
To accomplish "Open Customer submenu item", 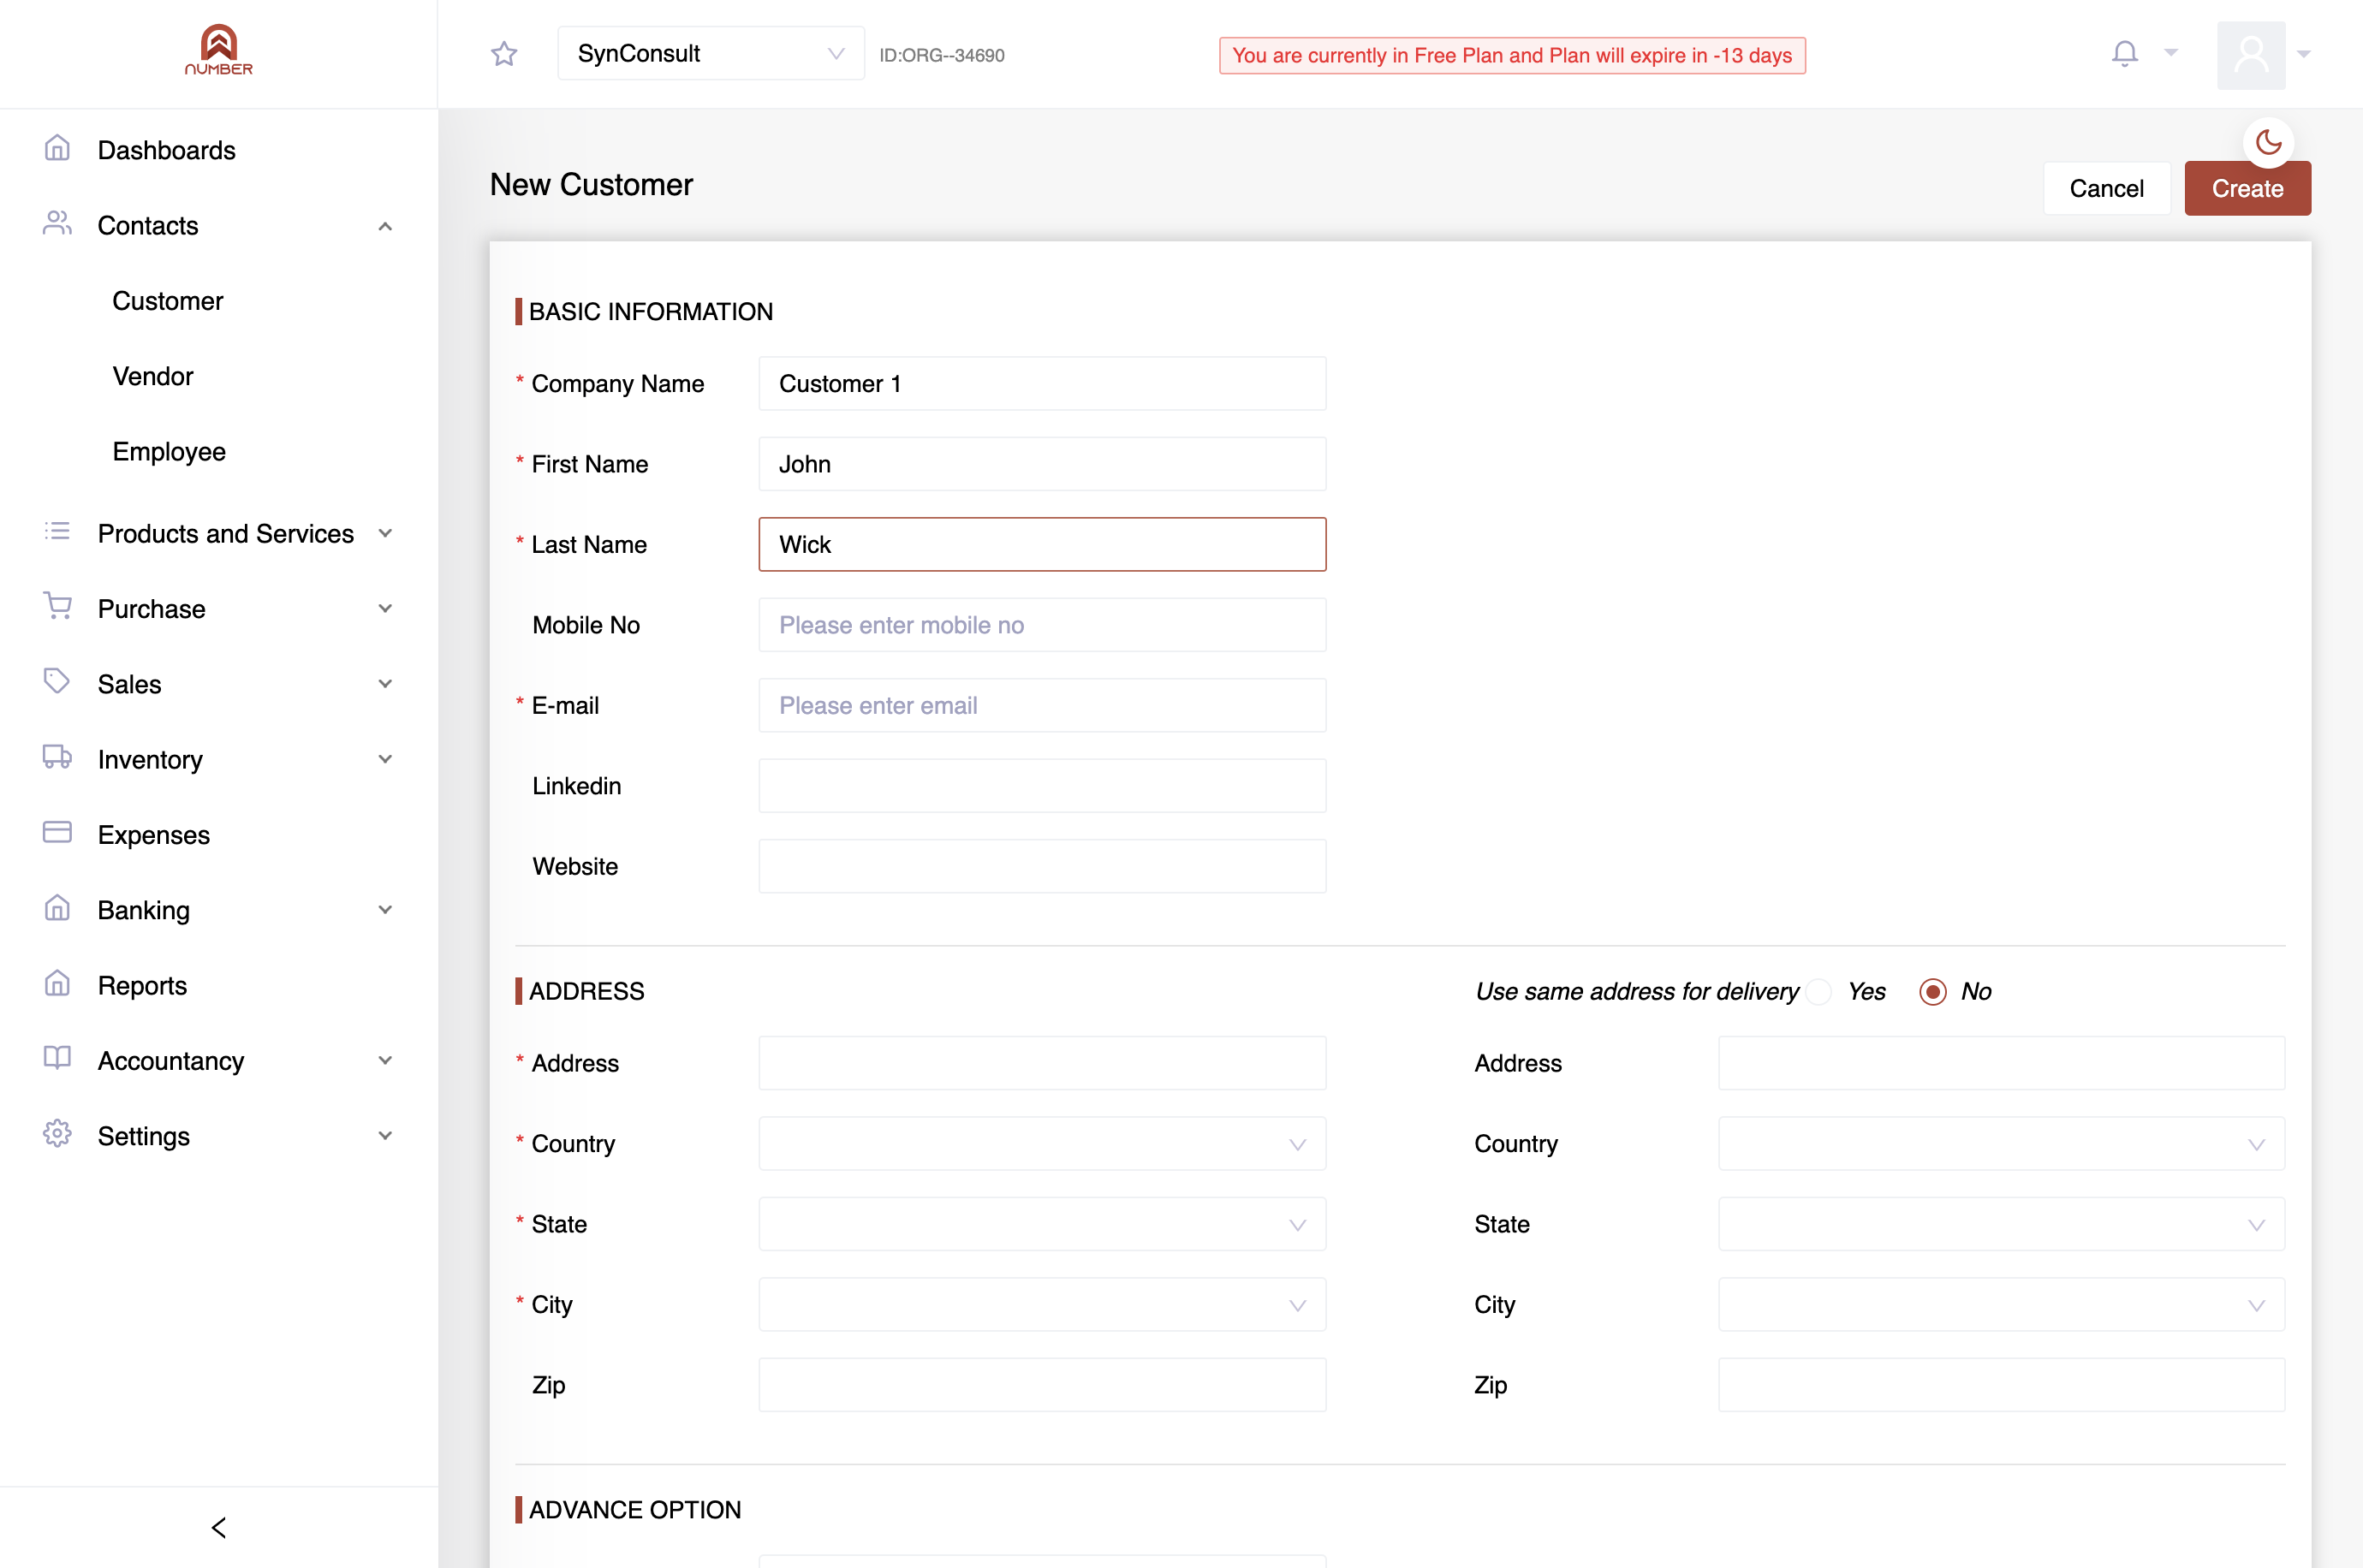I will click(x=167, y=301).
